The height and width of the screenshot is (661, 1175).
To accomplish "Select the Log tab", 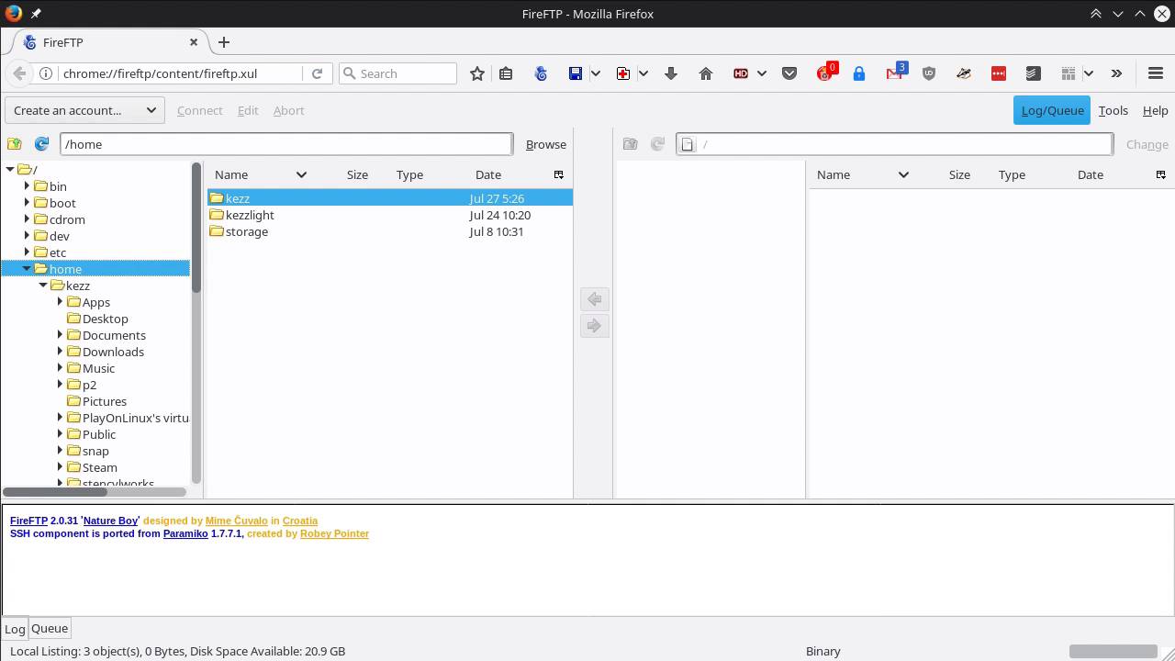I will [15, 629].
